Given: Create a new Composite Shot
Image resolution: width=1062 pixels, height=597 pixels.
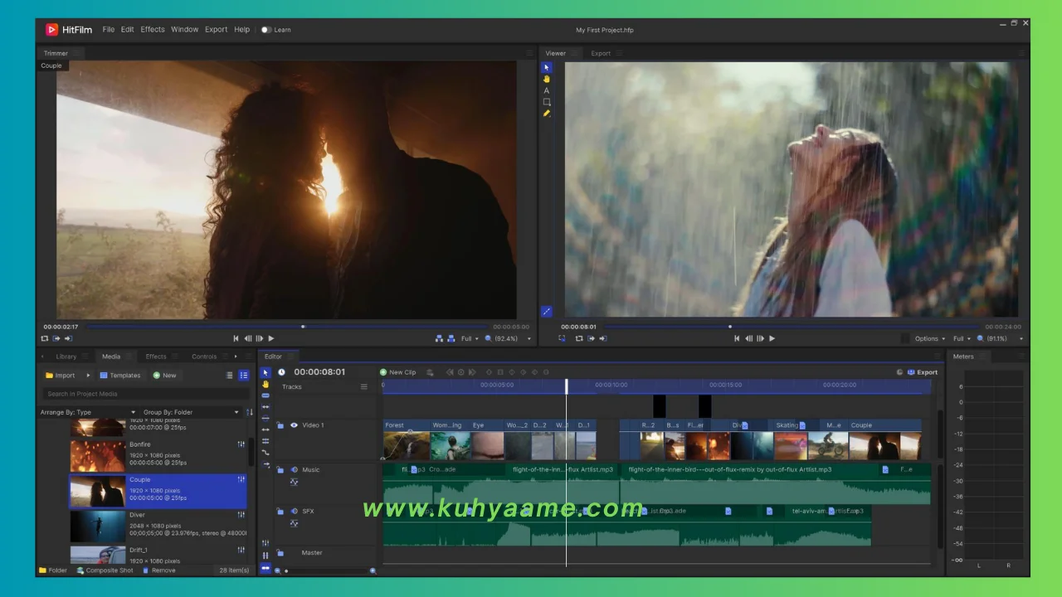Looking at the screenshot, I should pos(105,570).
